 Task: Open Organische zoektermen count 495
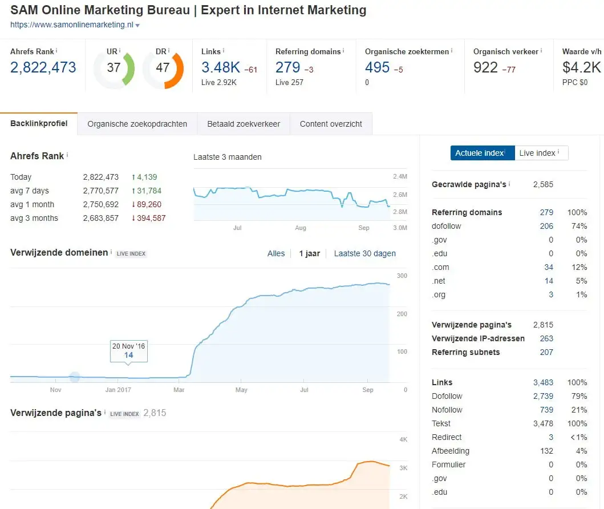378,67
